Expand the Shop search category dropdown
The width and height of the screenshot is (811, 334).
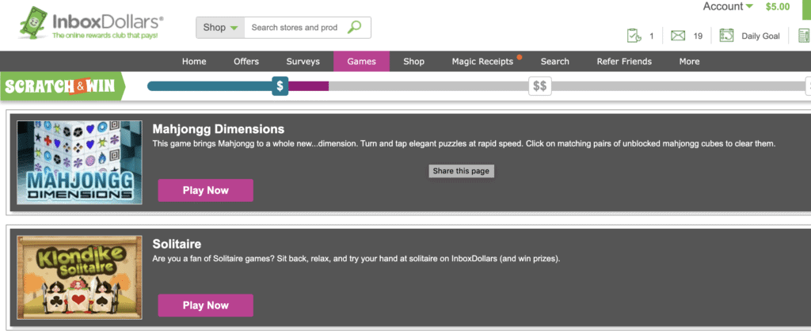click(220, 28)
